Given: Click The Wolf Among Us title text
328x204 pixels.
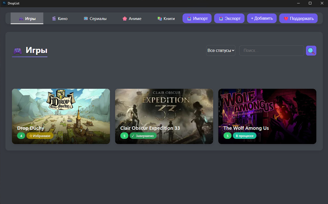Looking at the screenshot, I should (x=246, y=128).
